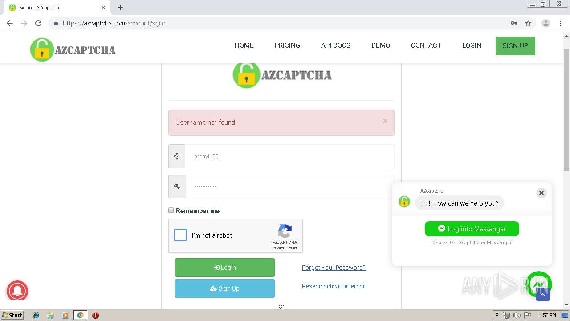Open PRICING in the navigation menu
The height and width of the screenshot is (321, 570).
[x=287, y=45]
